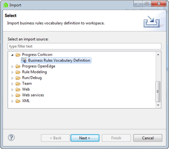Click the Web services folder icon
The image size is (169, 149).
coord(18,95)
